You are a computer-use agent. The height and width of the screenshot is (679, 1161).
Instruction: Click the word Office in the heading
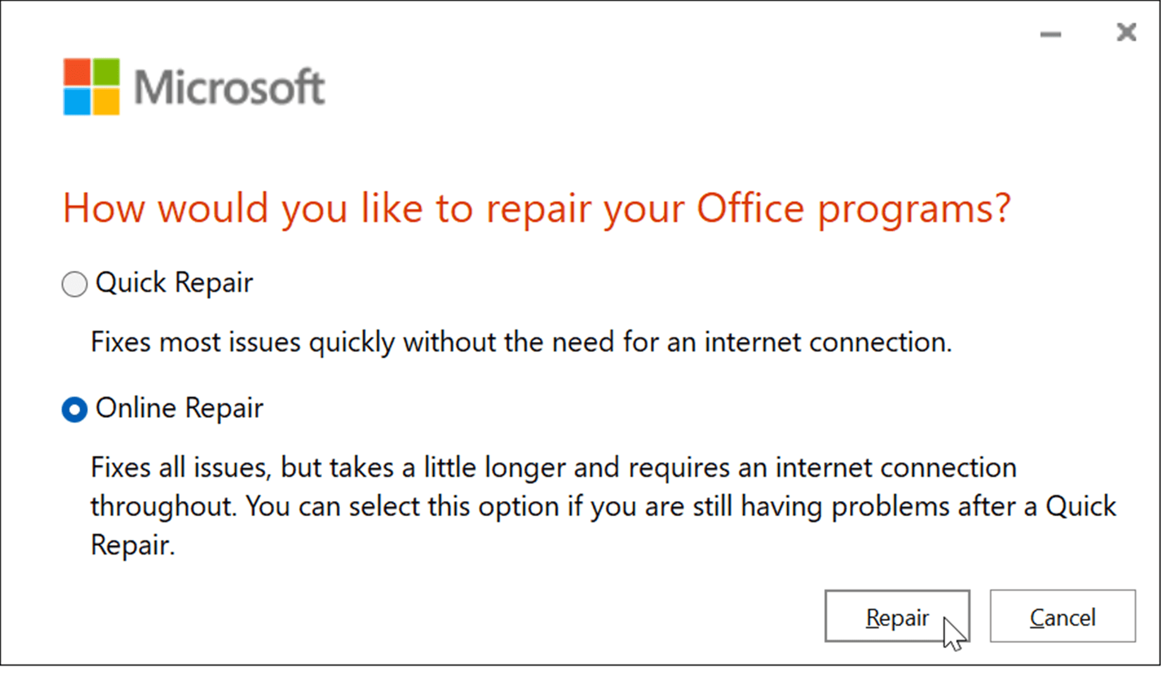[x=750, y=208]
